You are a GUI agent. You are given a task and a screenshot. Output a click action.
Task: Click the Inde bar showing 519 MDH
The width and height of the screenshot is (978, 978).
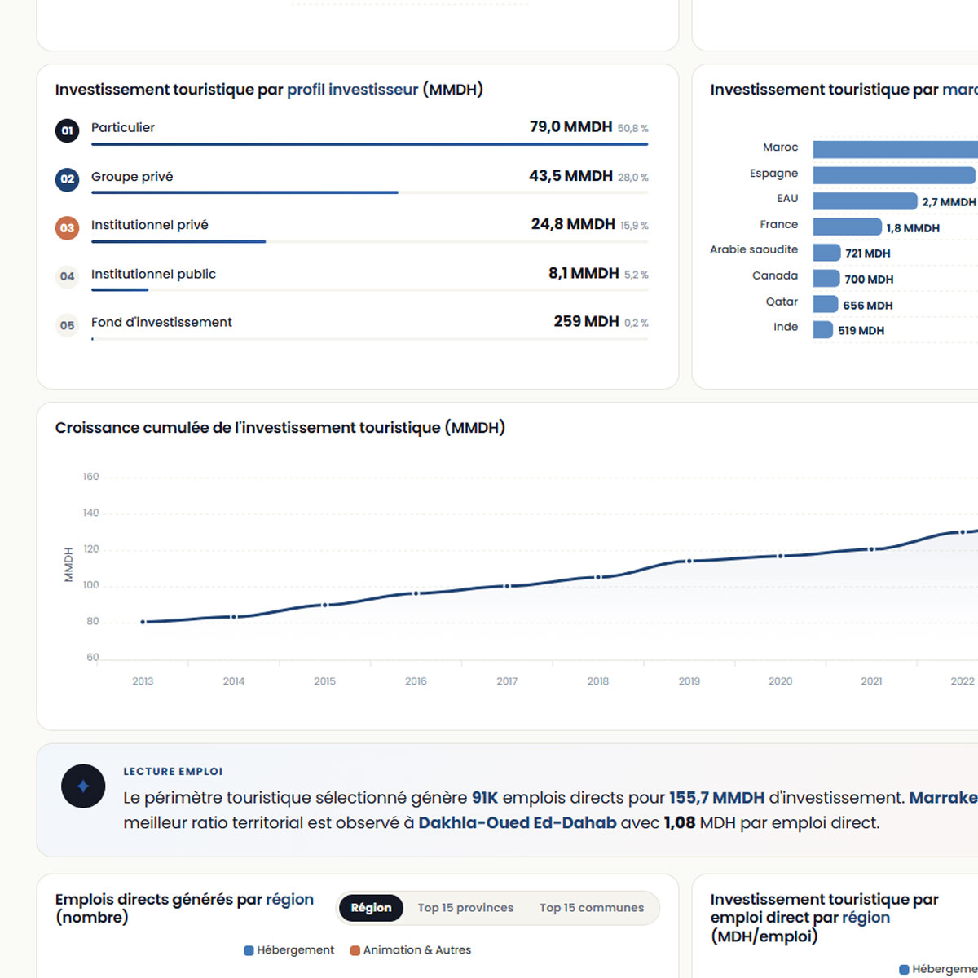[x=823, y=330]
